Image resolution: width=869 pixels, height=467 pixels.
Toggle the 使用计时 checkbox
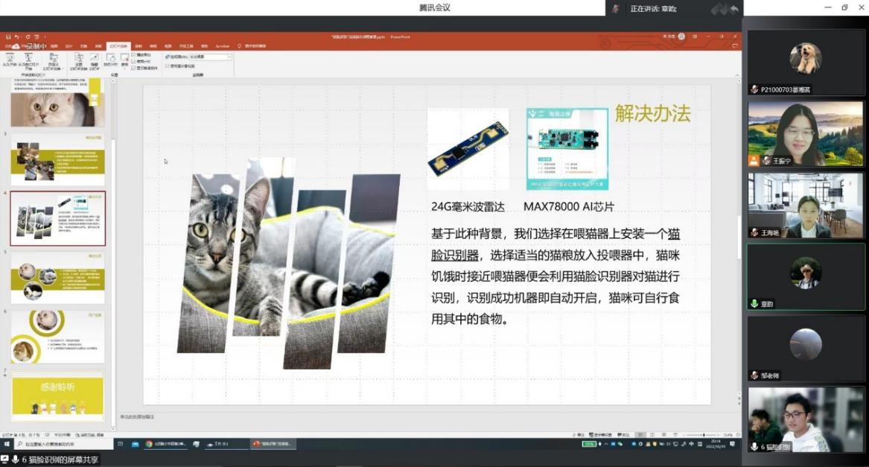coord(133,61)
